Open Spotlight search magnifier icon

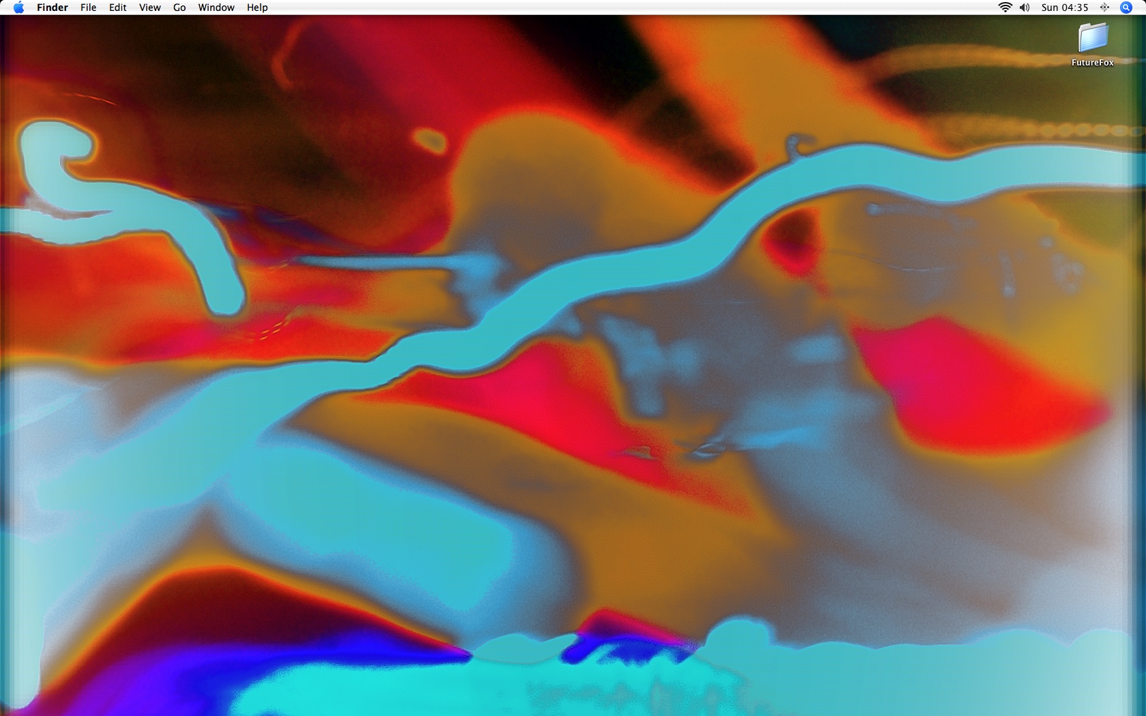click(x=1126, y=8)
